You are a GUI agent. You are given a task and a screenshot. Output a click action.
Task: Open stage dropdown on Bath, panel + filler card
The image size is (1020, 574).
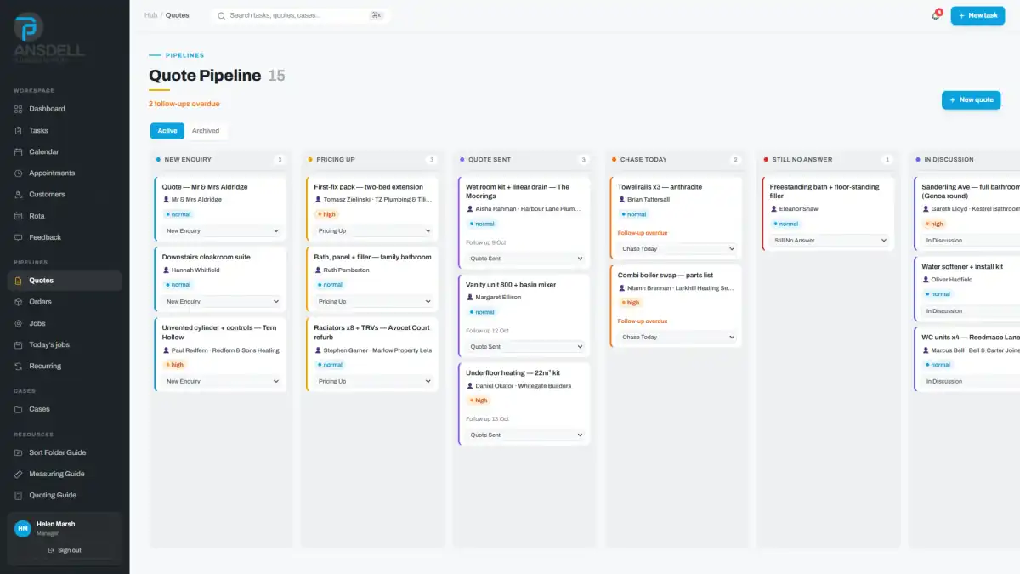(x=374, y=302)
